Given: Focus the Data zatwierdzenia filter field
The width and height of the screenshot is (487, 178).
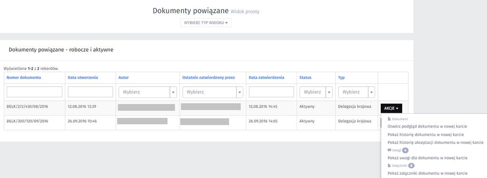Looking at the screenshot, I should [x=271, y=92].
